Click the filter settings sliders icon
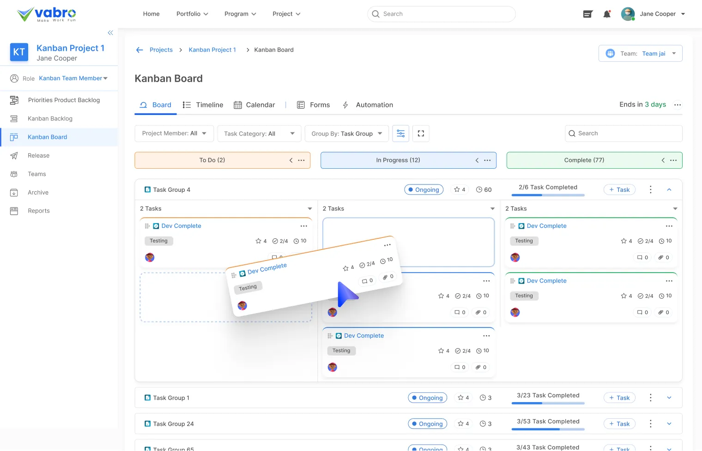The image size is (702, 451). coord(400,134)
